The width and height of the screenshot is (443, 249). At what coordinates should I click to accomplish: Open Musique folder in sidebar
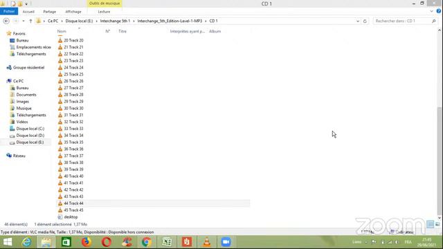tap(24, 108)
